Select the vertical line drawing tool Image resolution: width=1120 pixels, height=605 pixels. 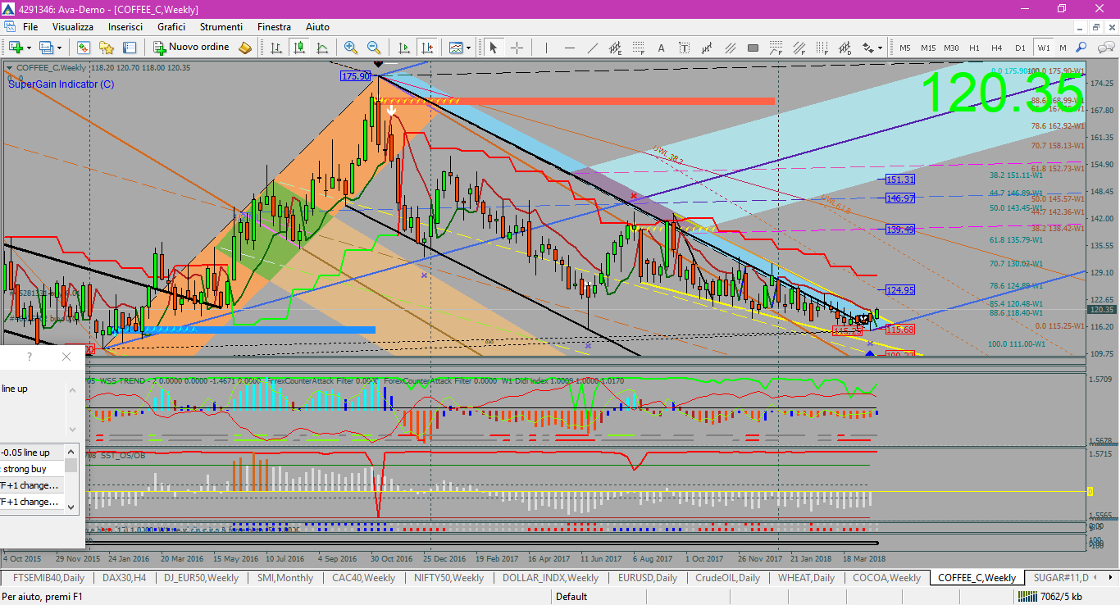click(x=546, y=48)
